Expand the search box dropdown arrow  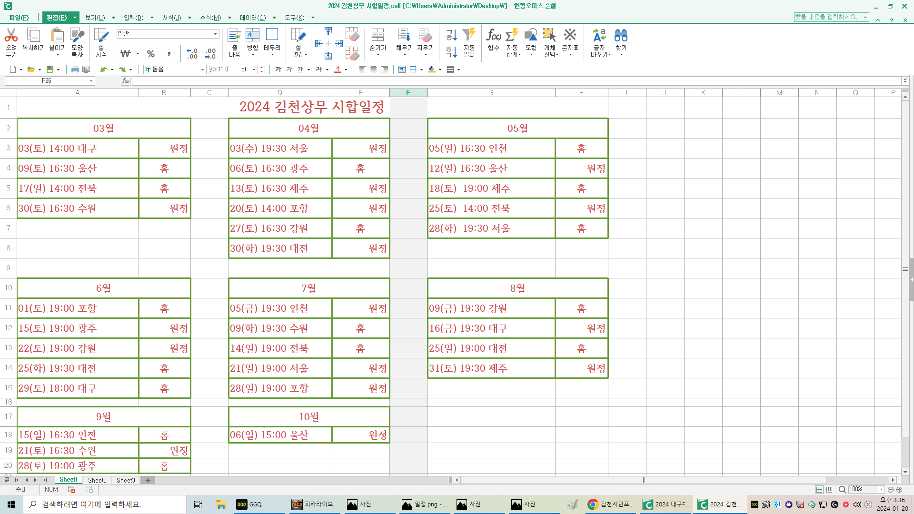865,17
